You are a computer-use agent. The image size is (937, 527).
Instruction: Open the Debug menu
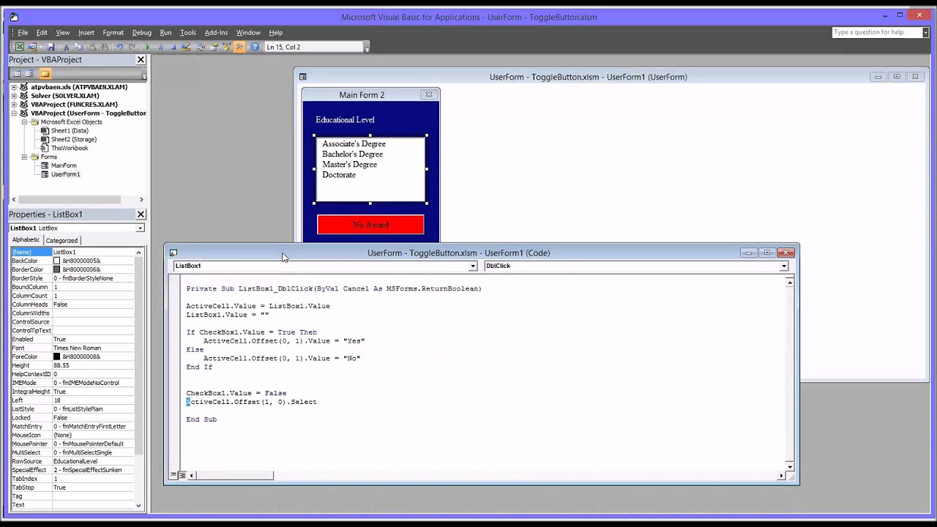coord(142,32)
